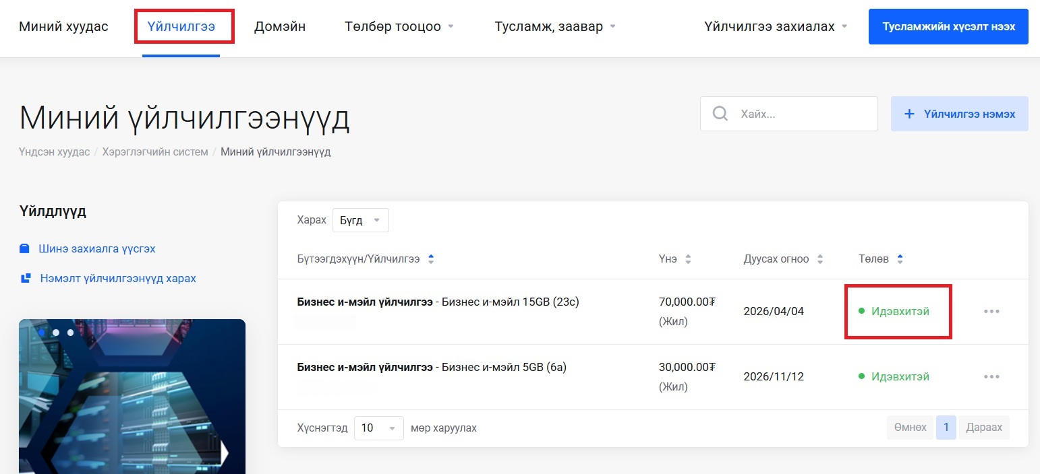Expand the Төлбөр тооцоо menu

coord(399,27)
